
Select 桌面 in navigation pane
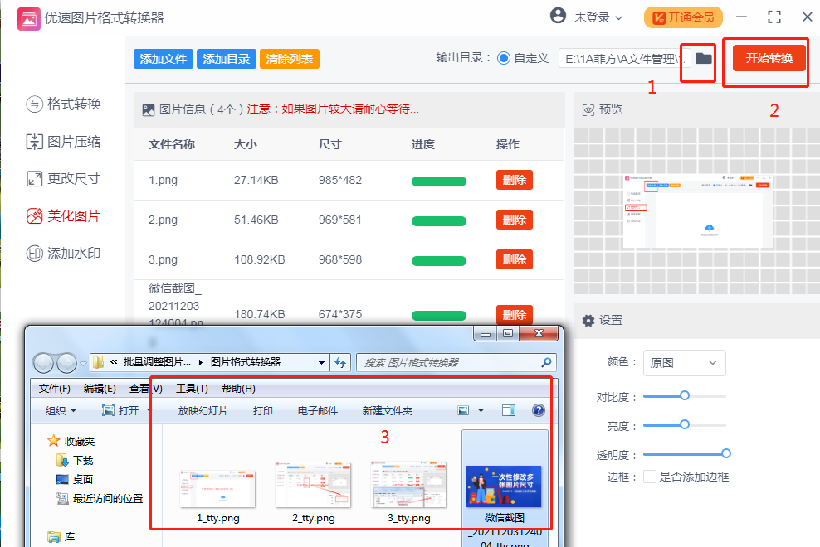pyautogui.click(x=74, y=479)
